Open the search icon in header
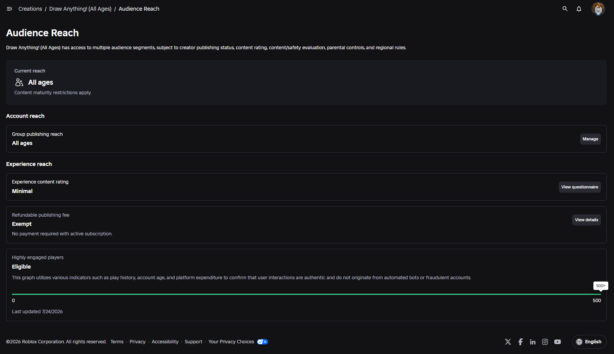Viewport: 614px width, 354px height. [565, 9]
